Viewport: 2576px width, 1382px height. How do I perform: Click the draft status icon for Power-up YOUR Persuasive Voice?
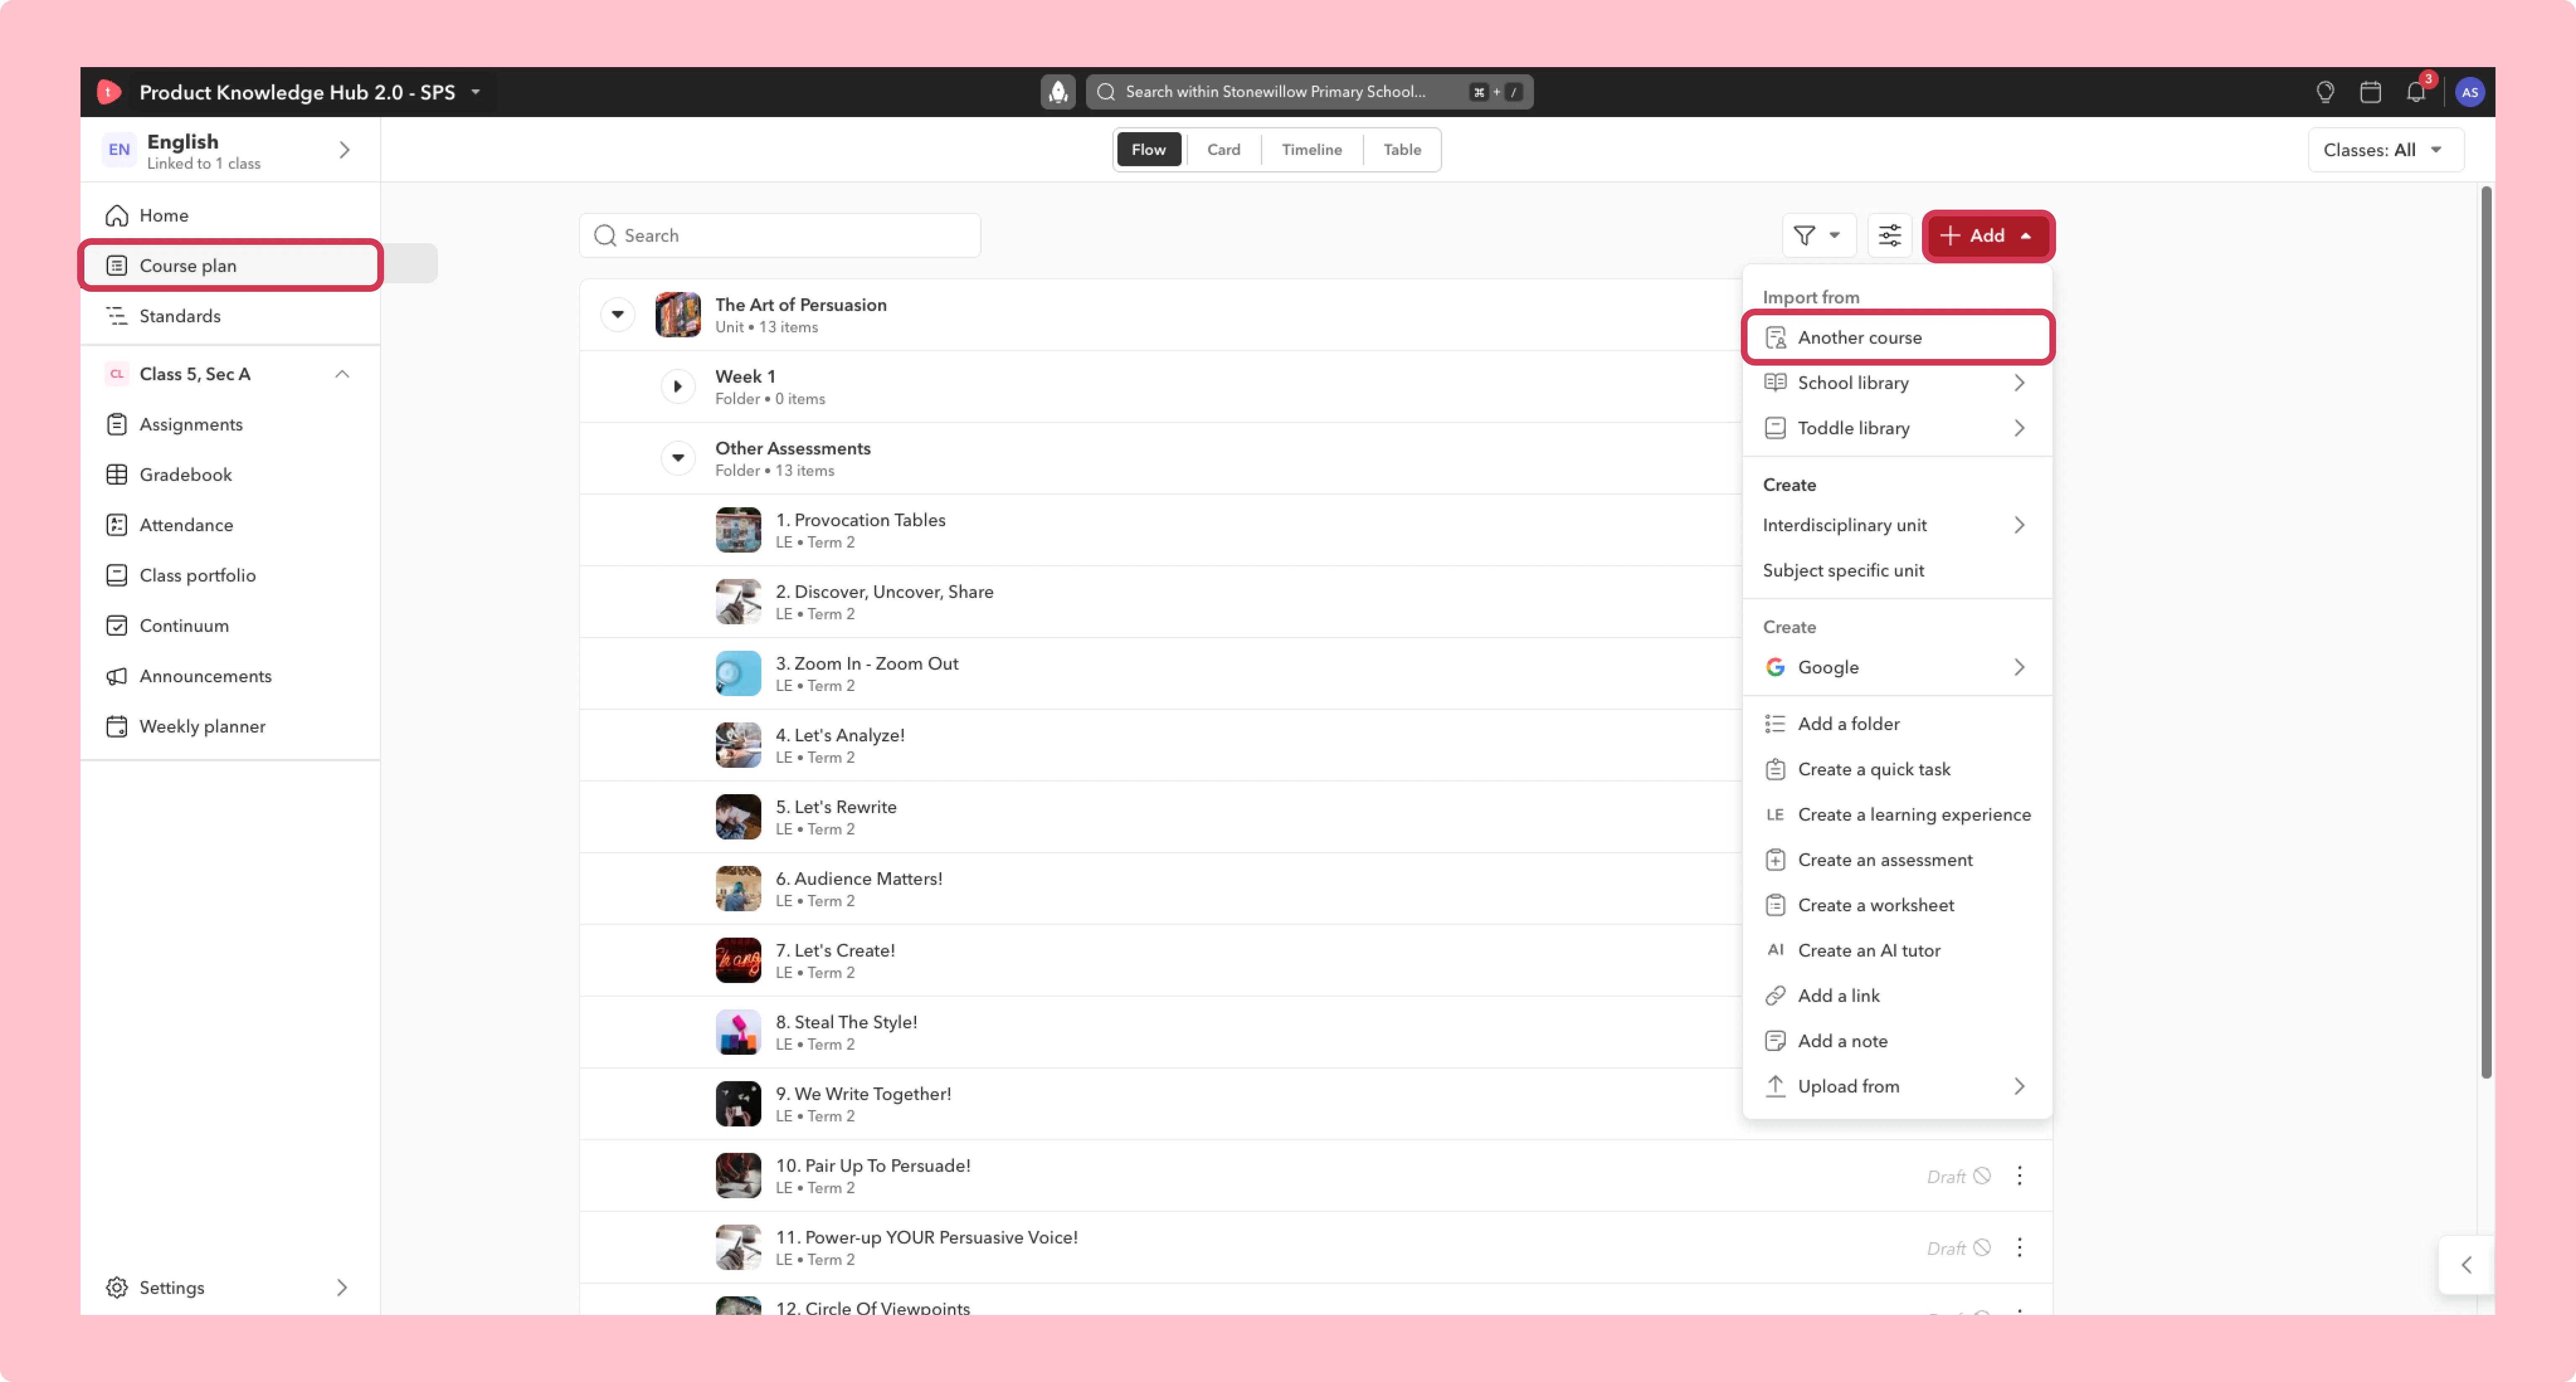(x=1981, y=1247)
